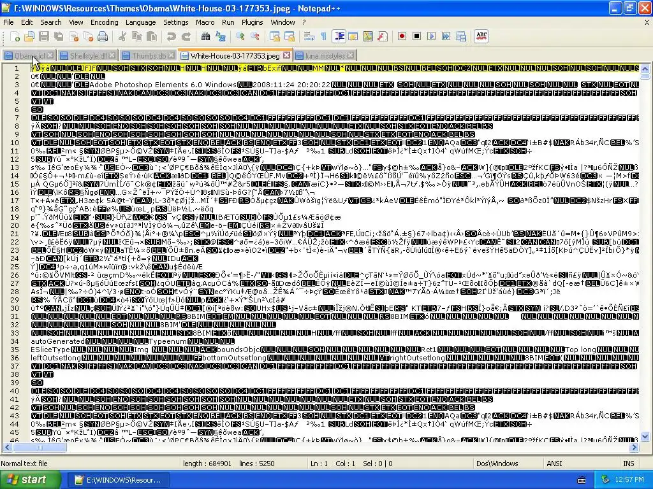Image resolution: width=653 pixels, height=489 pixels.
Task: Click line number 20 in margin
Action: 15,225
